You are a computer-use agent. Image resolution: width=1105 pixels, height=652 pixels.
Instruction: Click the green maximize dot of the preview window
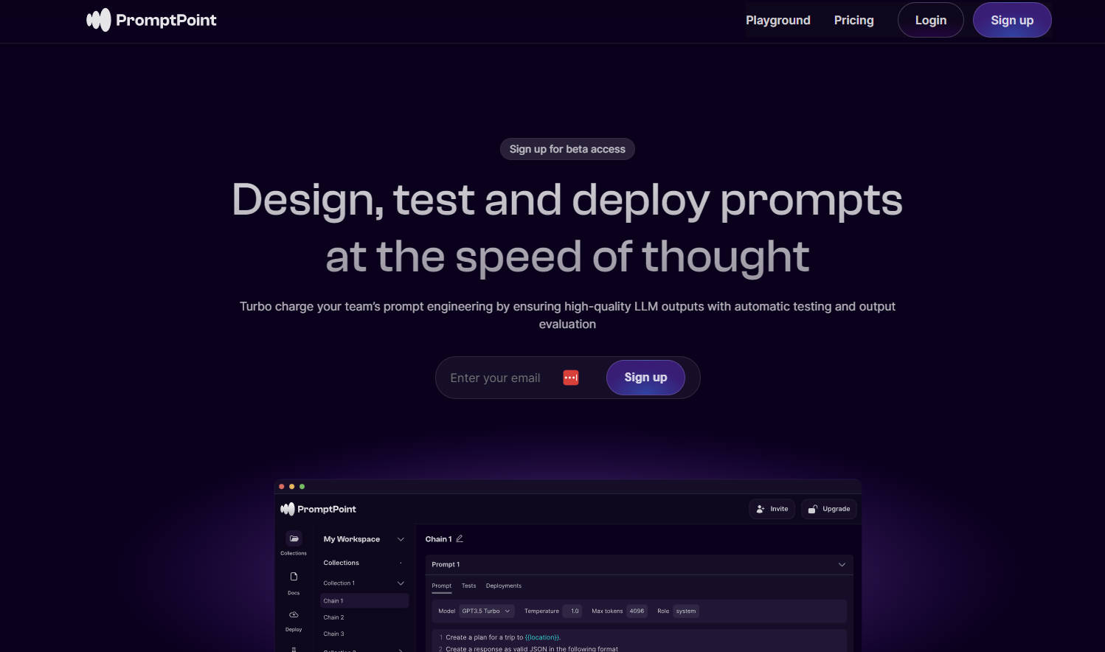[302, 487]
